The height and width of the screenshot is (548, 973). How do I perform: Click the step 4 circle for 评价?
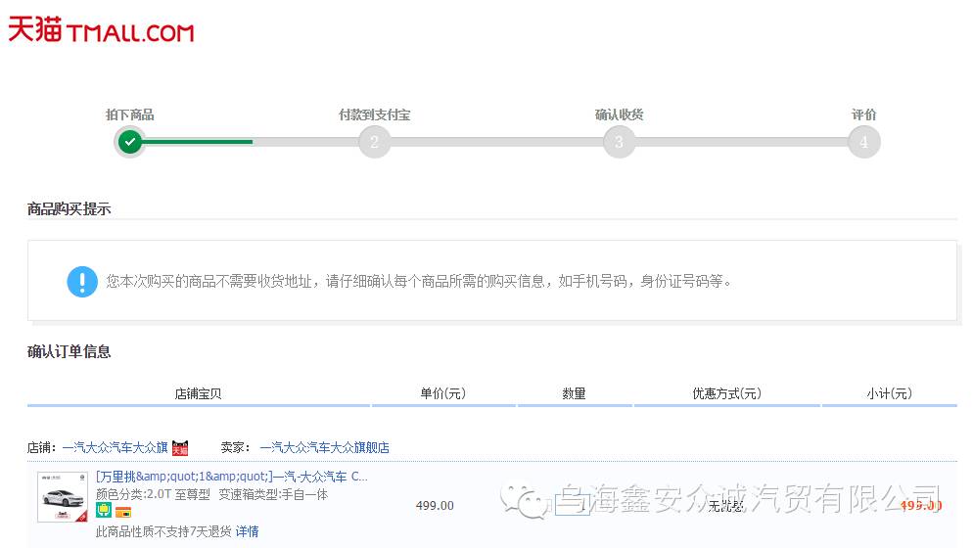pos(863,142)
